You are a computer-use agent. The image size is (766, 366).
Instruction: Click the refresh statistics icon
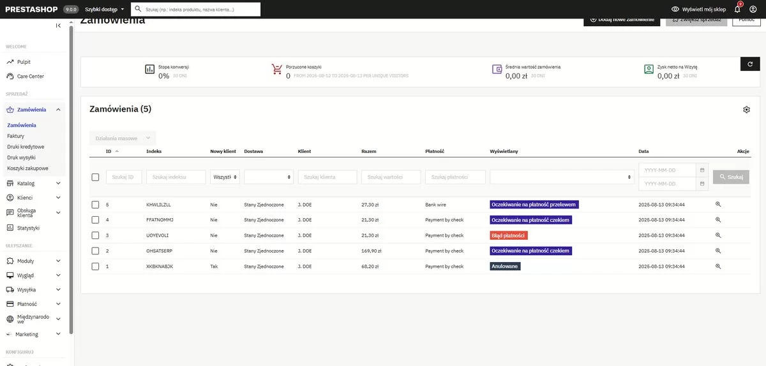click(750, 64)
